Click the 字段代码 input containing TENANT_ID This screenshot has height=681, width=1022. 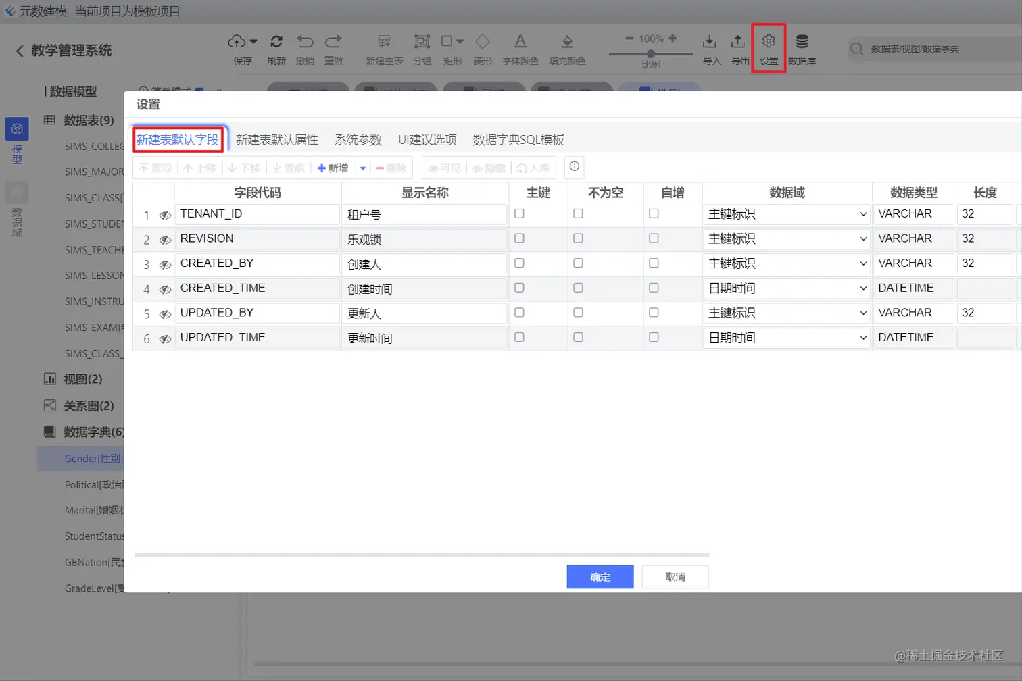tap(258, 214)
